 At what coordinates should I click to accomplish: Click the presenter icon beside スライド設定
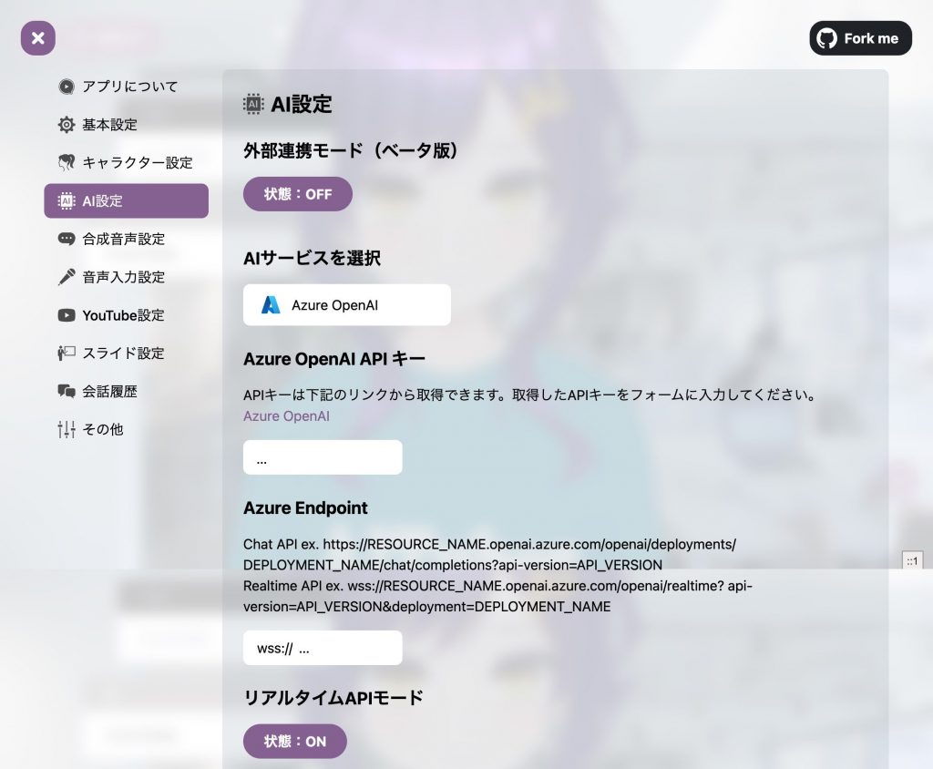(66, 353)
